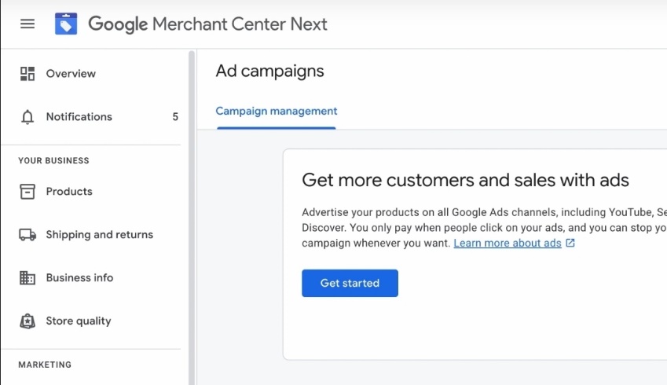Viewport: 667px width, 385px height.
Task: Click the notifications count badge 5
Action: [x=175, y=117]
